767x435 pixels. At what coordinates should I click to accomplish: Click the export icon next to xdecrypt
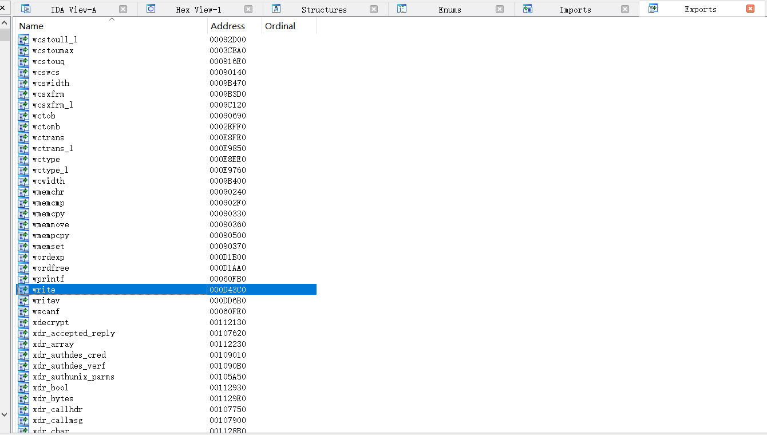click(x=23, y=322)
